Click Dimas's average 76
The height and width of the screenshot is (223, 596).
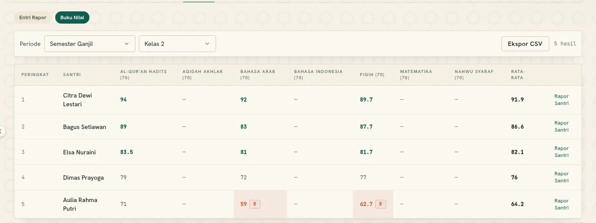(514, 178)
